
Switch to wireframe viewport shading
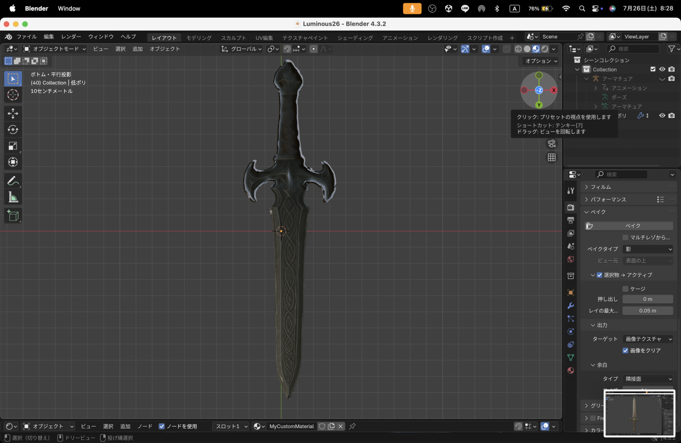click(x=518, y=49)
